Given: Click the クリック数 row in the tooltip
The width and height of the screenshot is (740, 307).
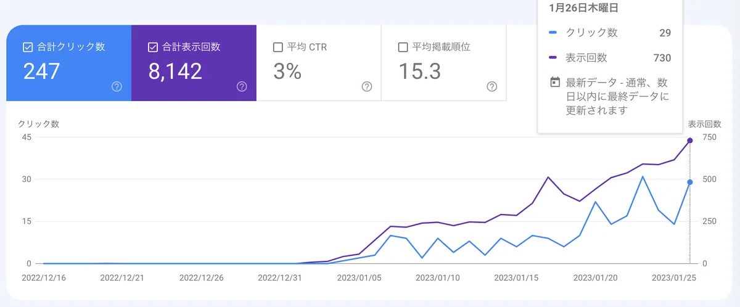Looking at the screenshot, I should [x=610, y=33].
